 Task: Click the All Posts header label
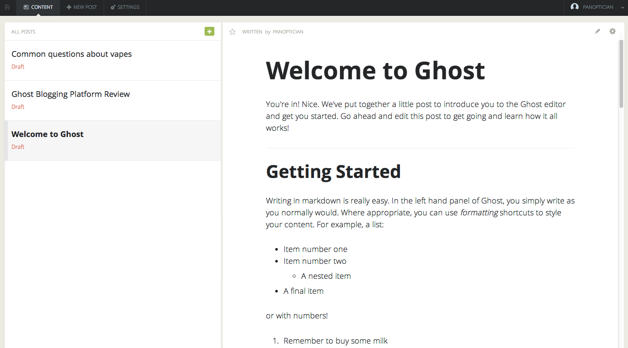[x=23, y=32]
